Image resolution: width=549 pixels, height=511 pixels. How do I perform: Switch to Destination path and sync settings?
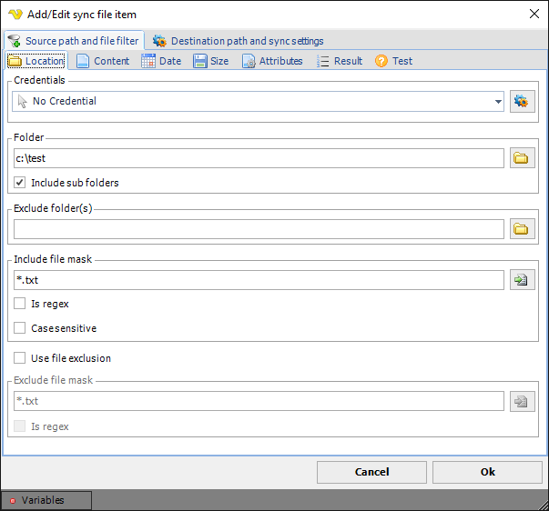[x=238, y=41]
